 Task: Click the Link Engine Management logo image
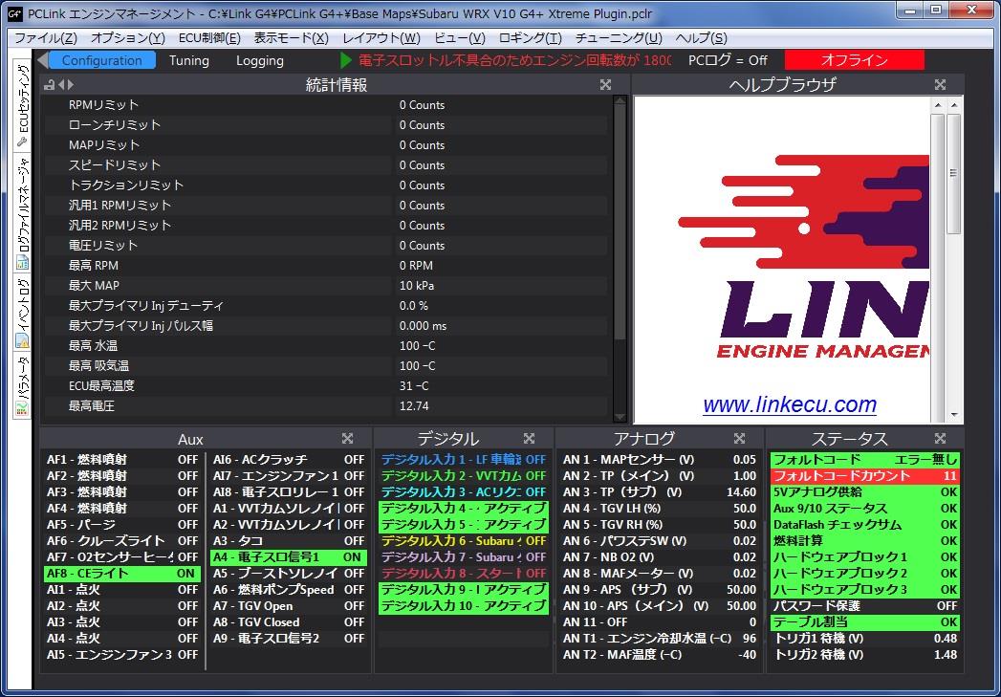[x=803, y=257]
